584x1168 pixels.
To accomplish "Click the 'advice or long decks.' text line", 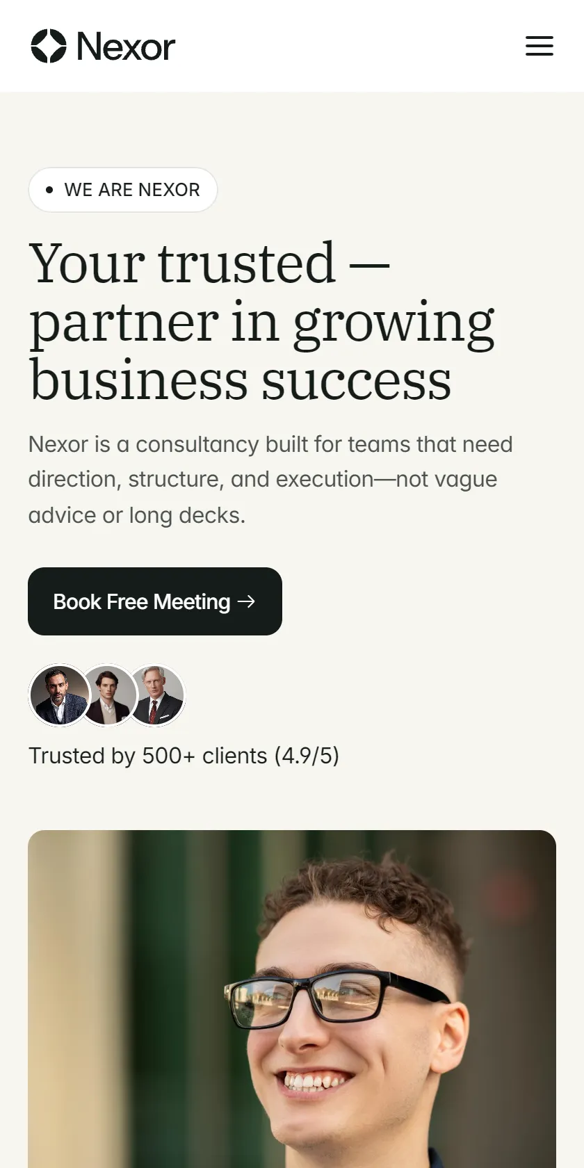I will [137, 515].
